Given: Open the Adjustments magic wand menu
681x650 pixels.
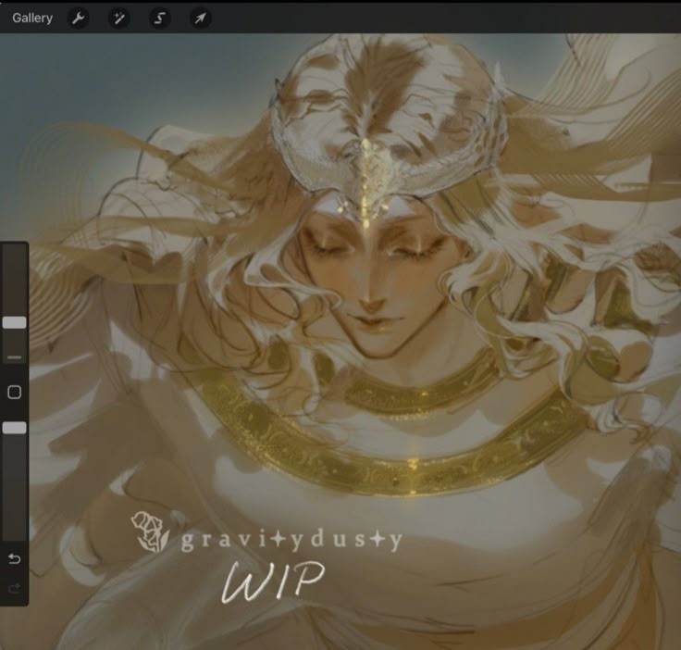Looking at the screenshot, I should (118, 19).
